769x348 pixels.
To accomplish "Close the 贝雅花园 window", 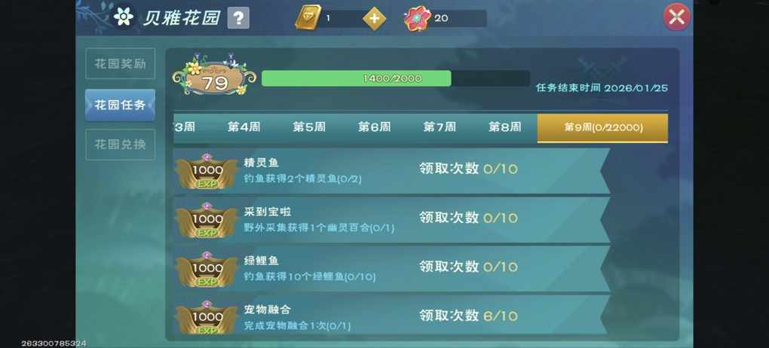I will (677, 17).
